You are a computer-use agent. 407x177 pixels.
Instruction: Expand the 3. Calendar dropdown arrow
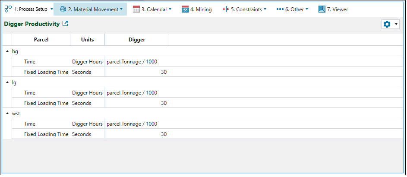point(170,9)
